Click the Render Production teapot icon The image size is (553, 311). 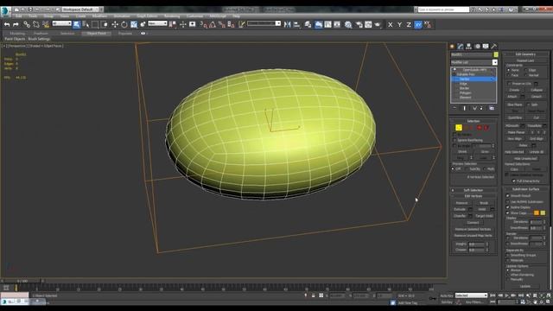[378, 24]
